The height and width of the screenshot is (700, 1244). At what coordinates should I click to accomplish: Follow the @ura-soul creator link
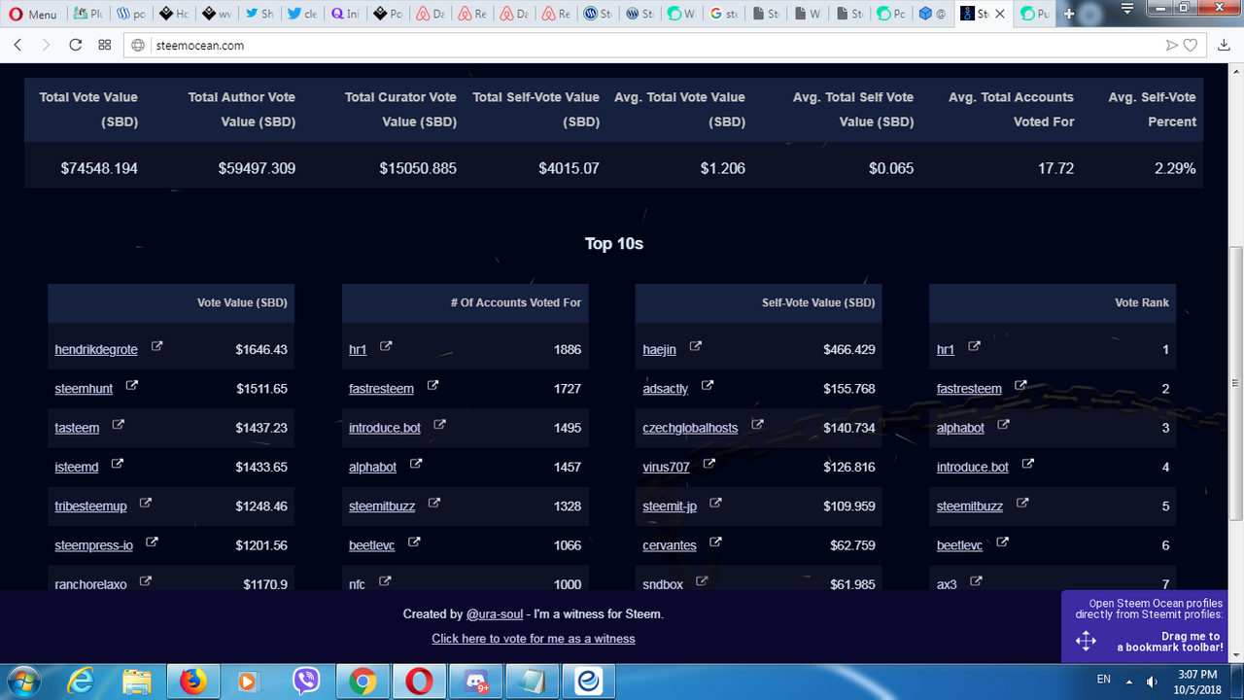(x=495, y=614)
